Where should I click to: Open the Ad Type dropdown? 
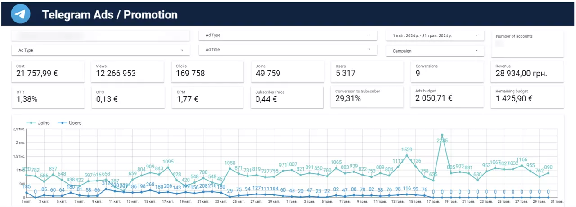(x=288, y=35)
